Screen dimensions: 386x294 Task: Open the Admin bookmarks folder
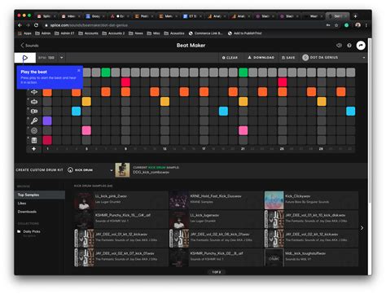tap(43, 33)
